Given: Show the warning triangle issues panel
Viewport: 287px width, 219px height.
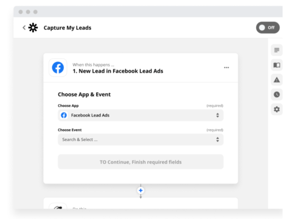Looking at the screenshot, I should (x=277, y=80).
